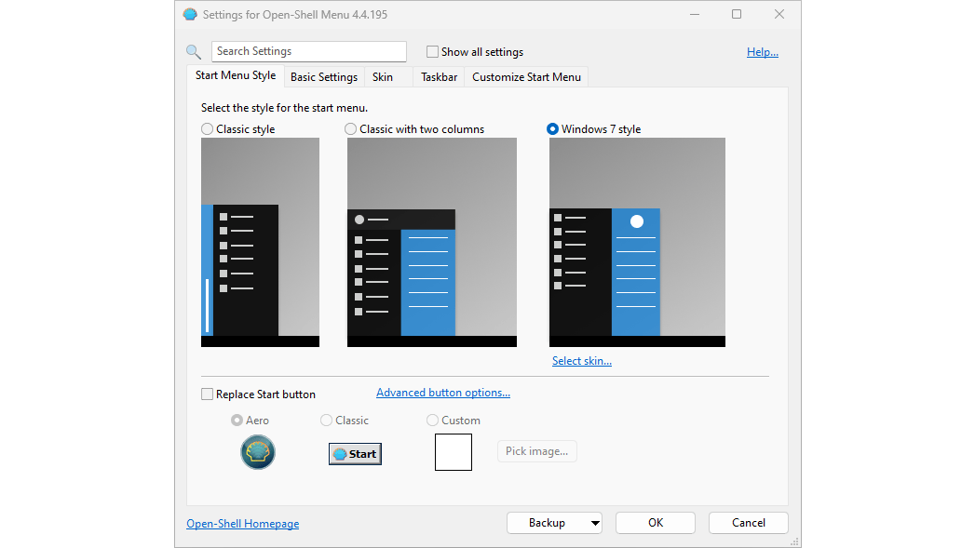This screenshot has height=548, width=975.
Task: Choose the Classic button radio option
Action: click(327, 420)
